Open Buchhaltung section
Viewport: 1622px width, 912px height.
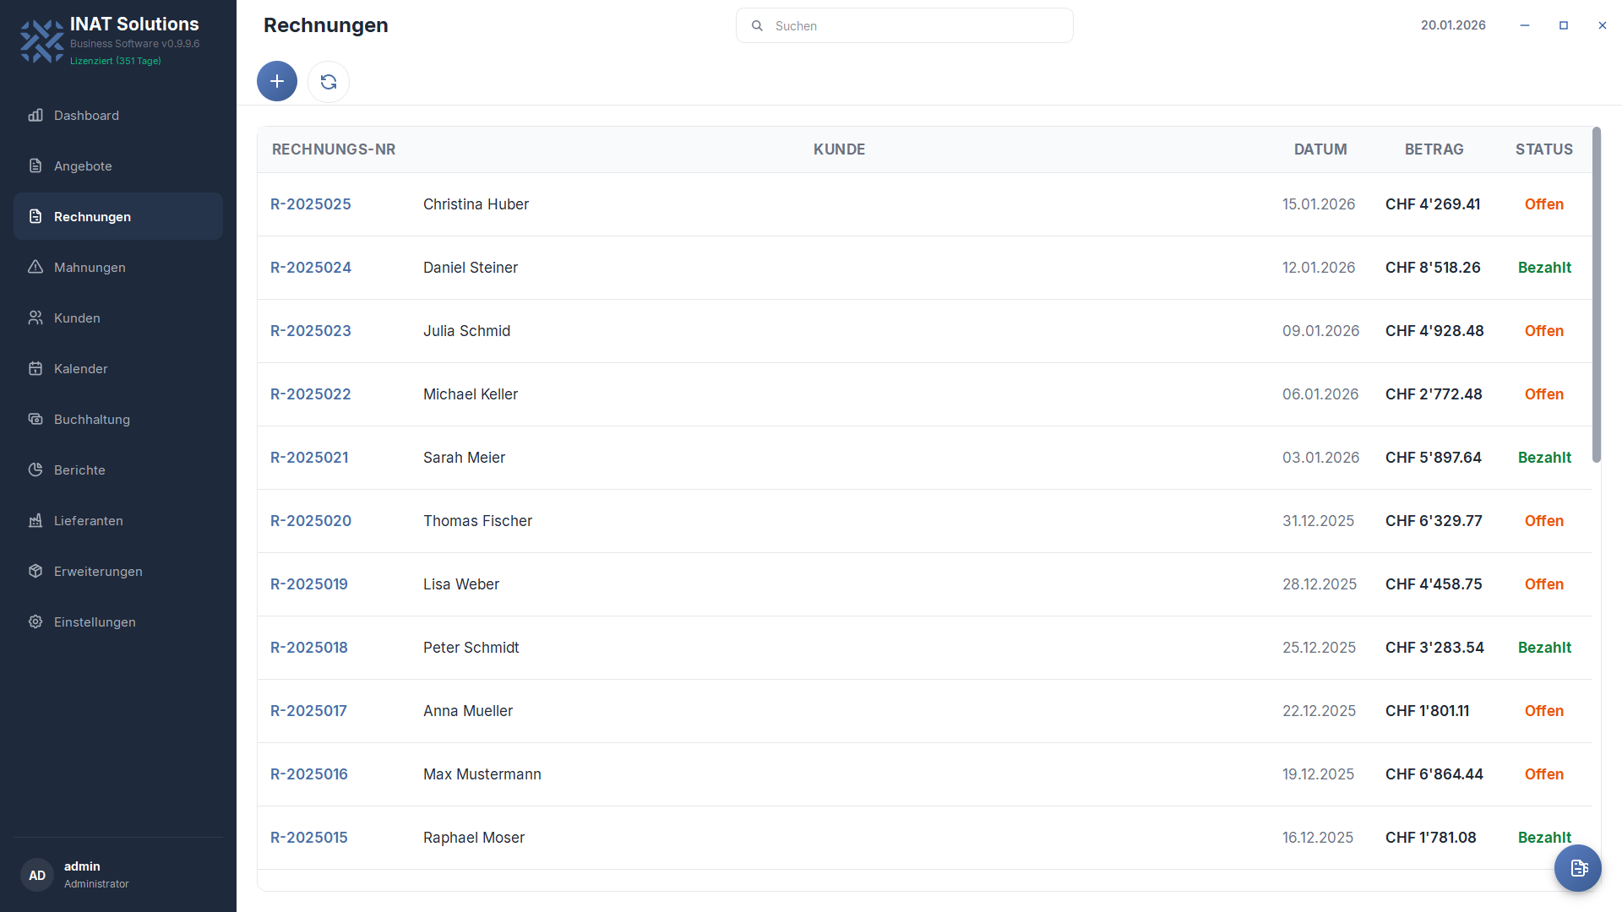pos(91,420)
